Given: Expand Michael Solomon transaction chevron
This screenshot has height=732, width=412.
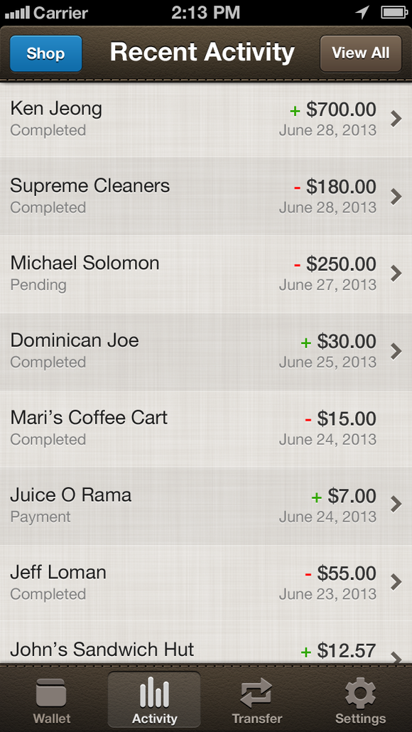Looking at the screenshot, I should (x=396, y=274).
